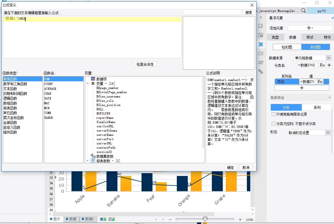
Task: Open the 数据2 sheet tab
Action: coord(88,219)
